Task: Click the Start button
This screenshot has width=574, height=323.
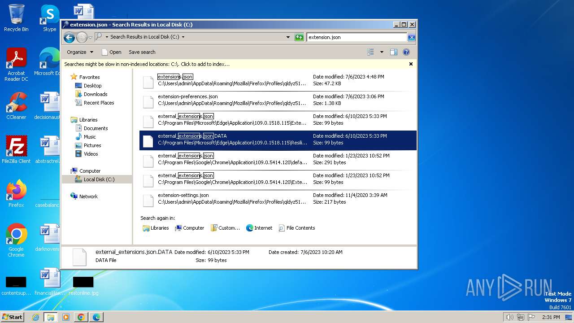Action: coord(12,317)
